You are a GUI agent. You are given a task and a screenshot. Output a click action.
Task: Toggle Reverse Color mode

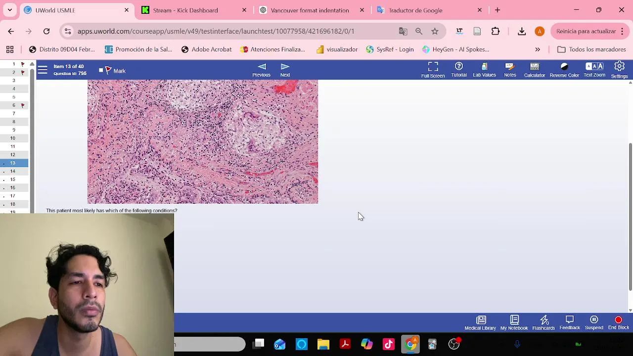tap(564, 70)
